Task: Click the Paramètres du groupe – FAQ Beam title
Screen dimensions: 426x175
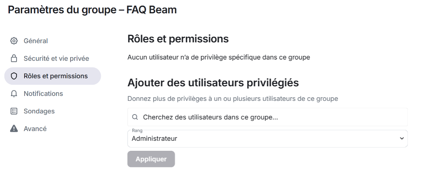Action: click(x=92, y=10)
